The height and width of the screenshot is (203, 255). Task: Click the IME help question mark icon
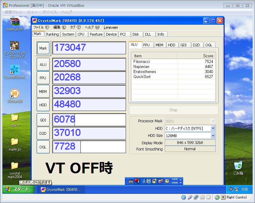click(167, 181)
